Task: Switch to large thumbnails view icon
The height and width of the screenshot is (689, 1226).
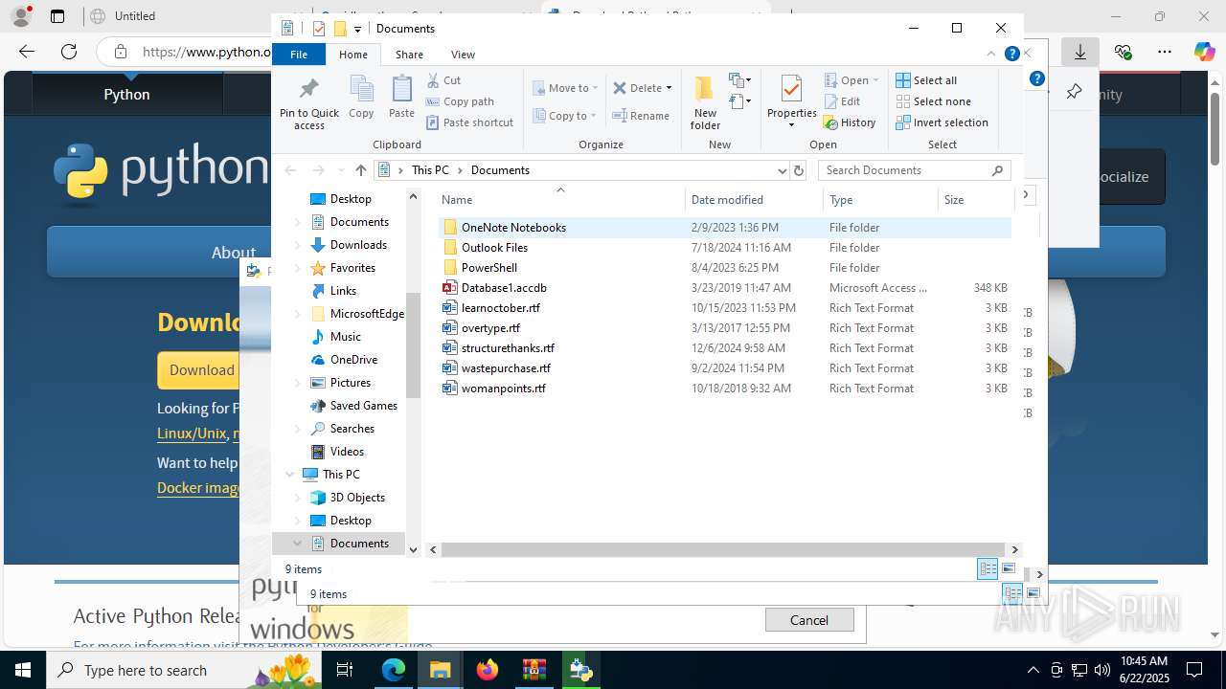Action: [1008, 569]
